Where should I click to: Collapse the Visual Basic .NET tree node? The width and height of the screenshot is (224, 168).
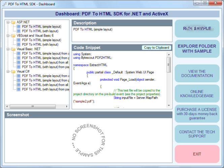[8, 49]
